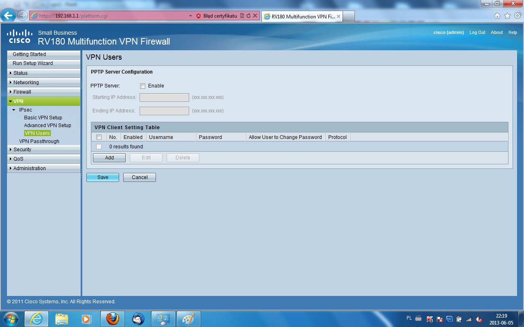Click the certificate error shield icon
524x327 pixels.
[x=199, y=16]
